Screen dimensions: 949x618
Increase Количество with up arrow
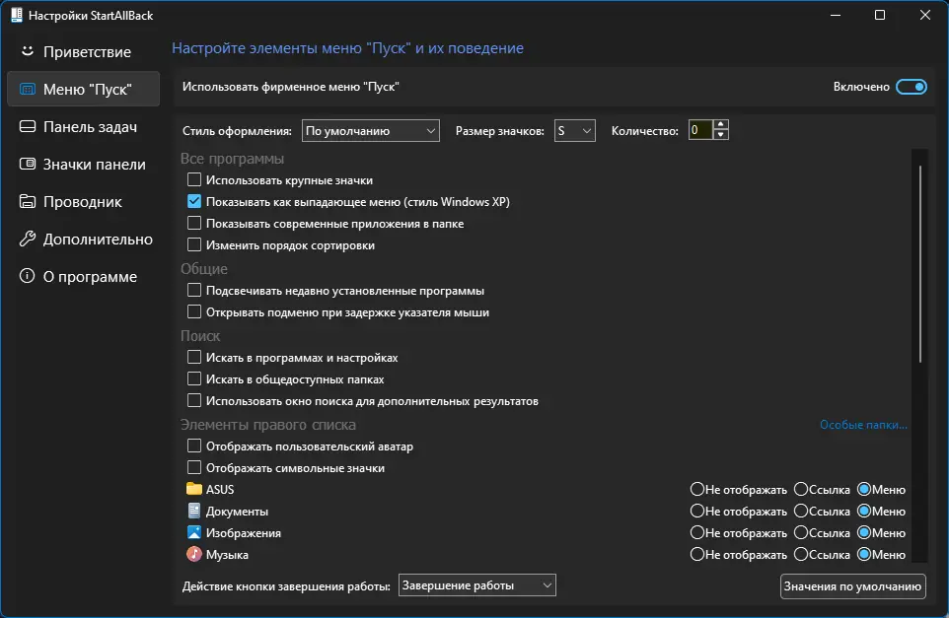[x=720, y=124]
